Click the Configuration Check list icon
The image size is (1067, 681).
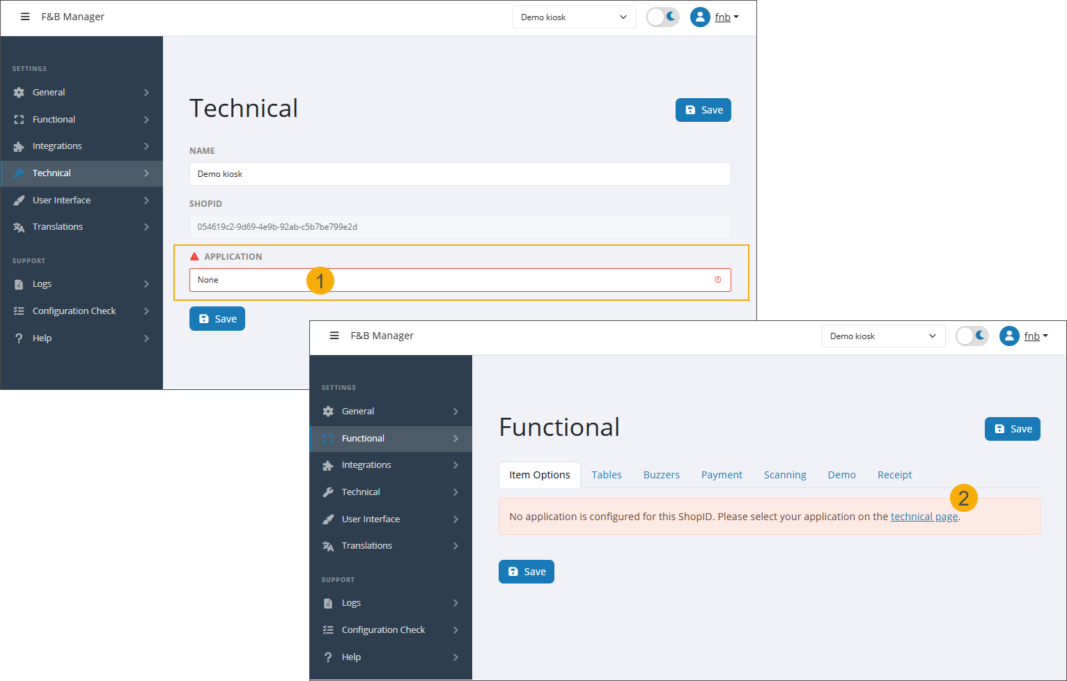tap(20, 311)
